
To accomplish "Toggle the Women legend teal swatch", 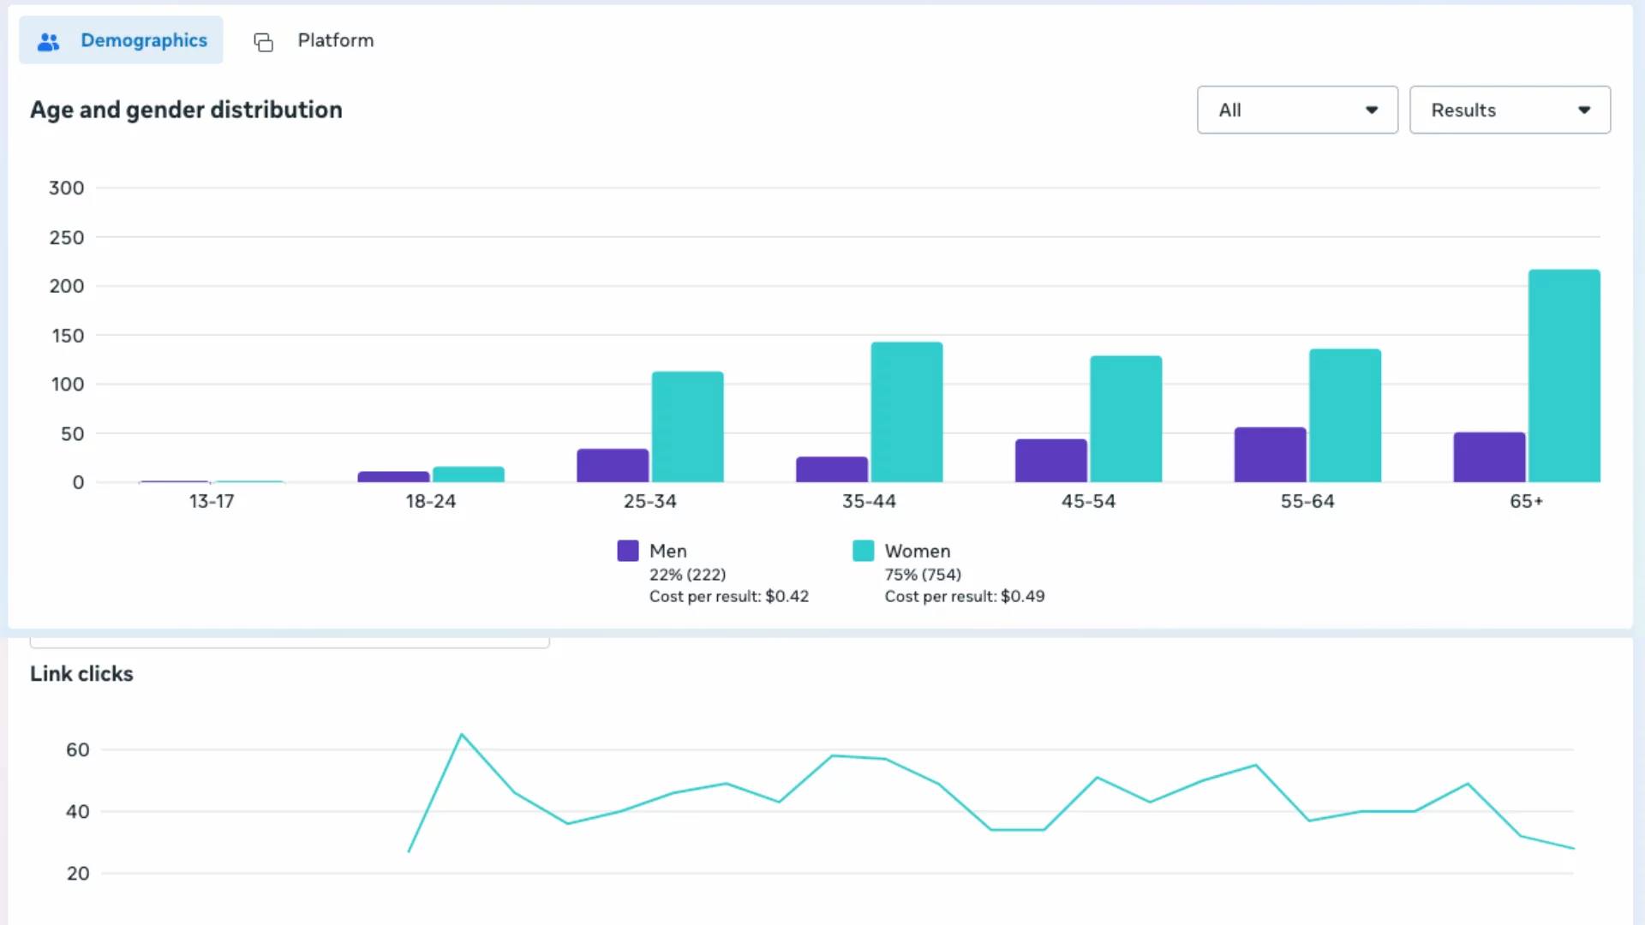I will (x=863, y=551).
